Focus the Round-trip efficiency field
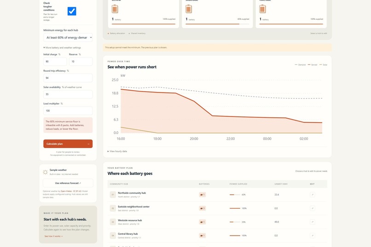The width and height of the screenshot is (371, 247). 68,78
